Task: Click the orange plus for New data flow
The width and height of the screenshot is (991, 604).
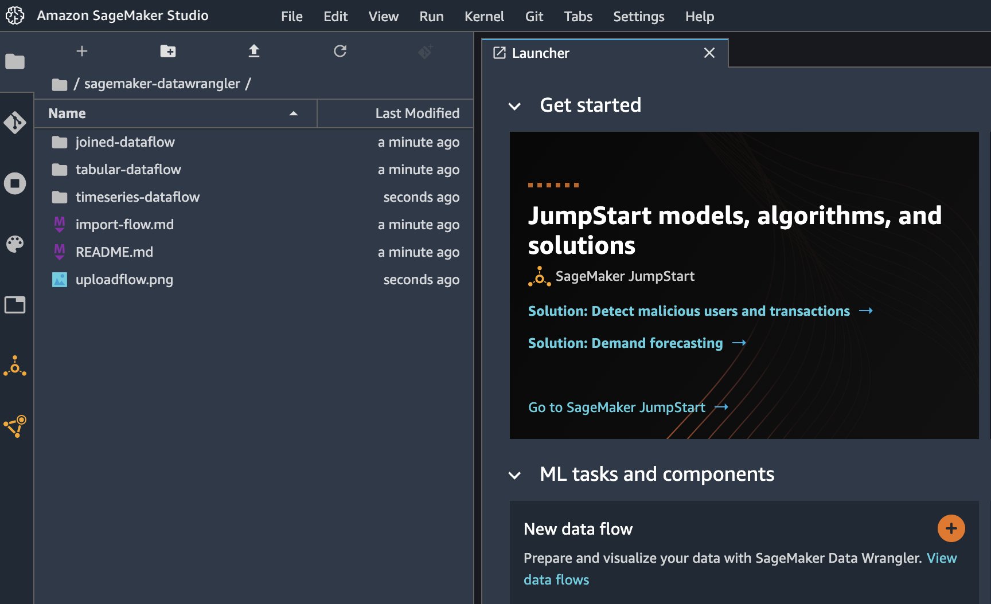Action: tap(951, 528)
